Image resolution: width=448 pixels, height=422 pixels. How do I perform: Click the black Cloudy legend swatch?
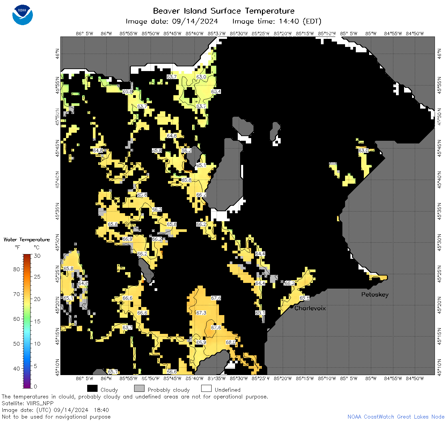click(92, 388)
